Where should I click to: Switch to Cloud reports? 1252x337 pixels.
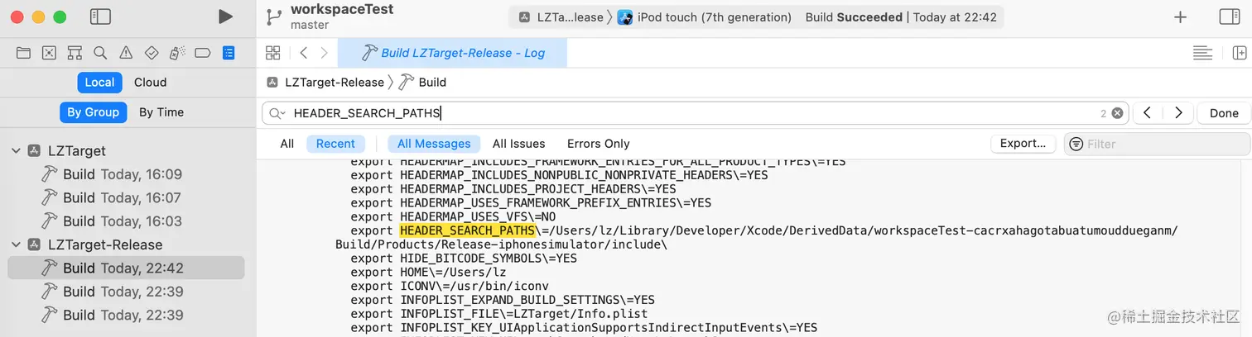(x=151, y=82)
